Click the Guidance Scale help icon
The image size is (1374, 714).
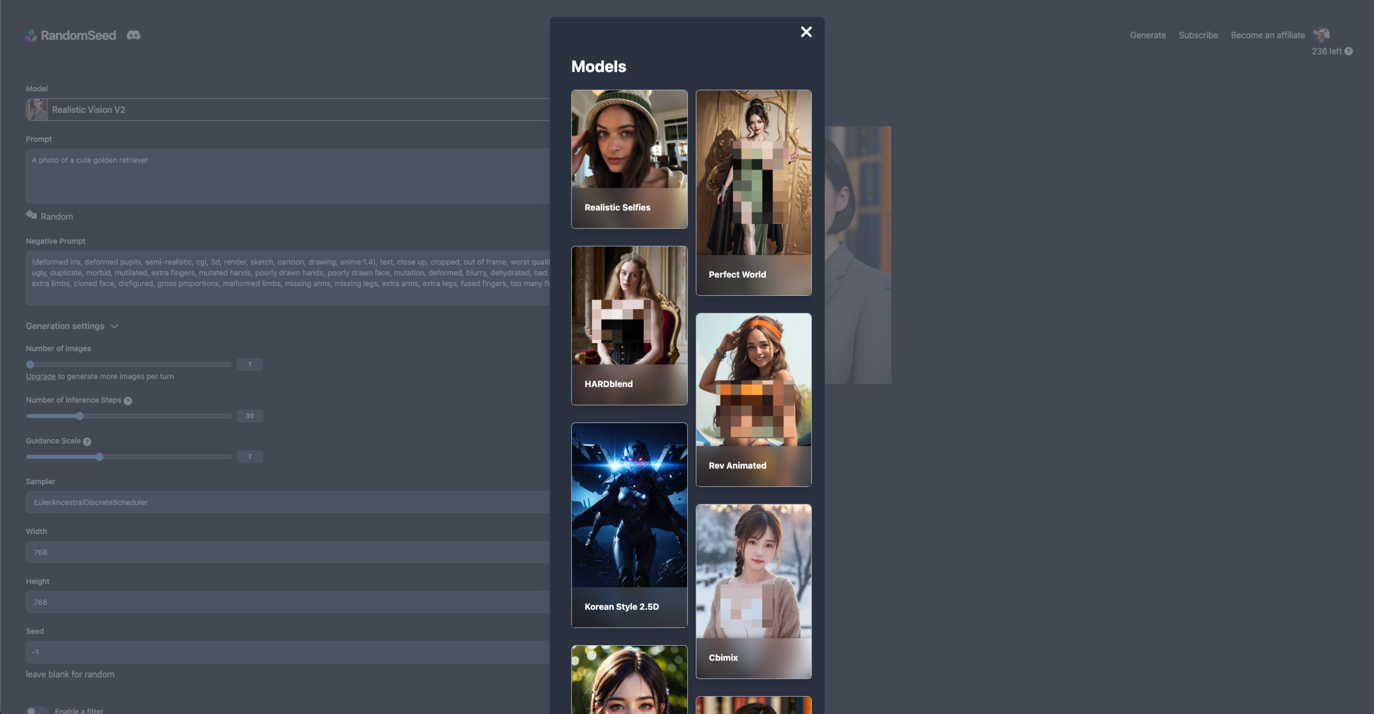[87, 441]
